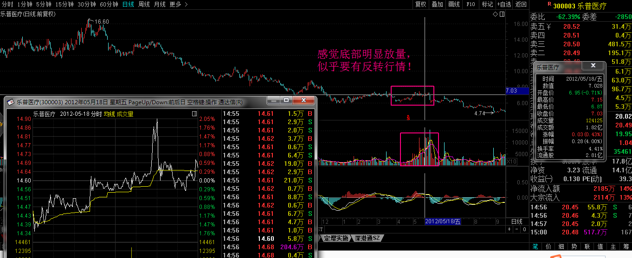Image resolution: width=632 pixels, height=258 pixels.
Task: Click split-panel icon at main chart corner
Action: (x=502, y=14)
